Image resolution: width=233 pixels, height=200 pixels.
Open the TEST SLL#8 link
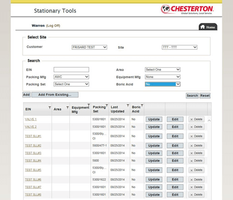(x=33, y=194)
